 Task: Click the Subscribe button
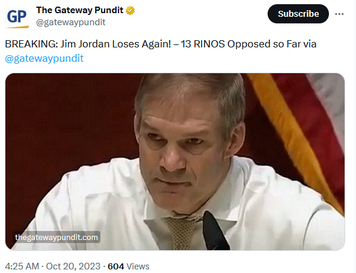tap(298, 14)
